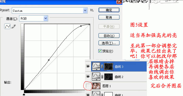Select the layer mask of 曲线 3
This screenshot has width=183, height=96.
pos(108,66)
